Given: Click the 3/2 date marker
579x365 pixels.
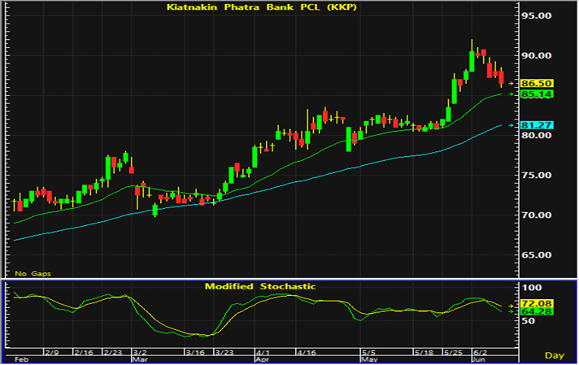Looking at the screenshot, I should click(x=140, y=353).
